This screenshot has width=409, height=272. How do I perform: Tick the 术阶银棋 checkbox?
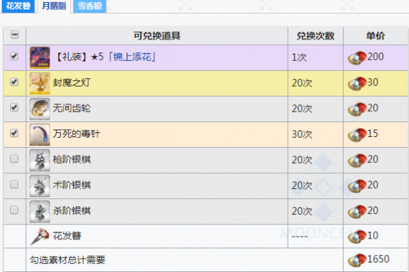[x=14, y=184]
